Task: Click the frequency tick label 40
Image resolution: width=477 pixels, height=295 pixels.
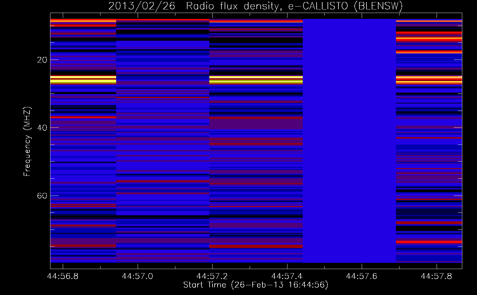Action: click(42, 128)
